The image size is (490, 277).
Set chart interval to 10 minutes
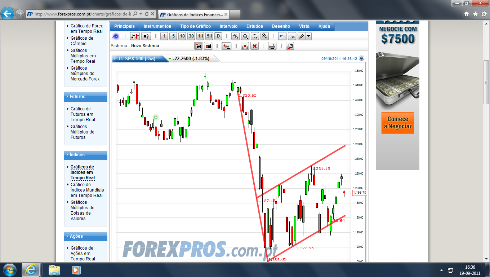click(182, 36)
